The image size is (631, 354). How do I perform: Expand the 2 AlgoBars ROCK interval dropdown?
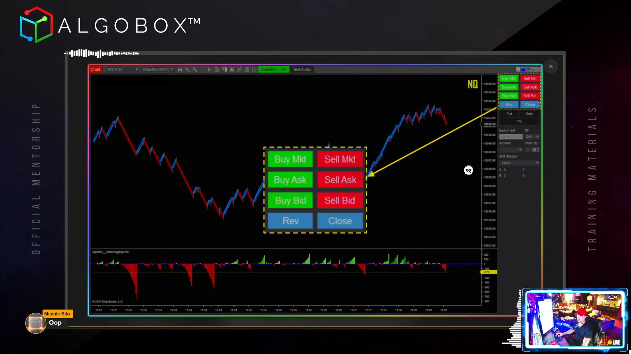click(157, 69)
